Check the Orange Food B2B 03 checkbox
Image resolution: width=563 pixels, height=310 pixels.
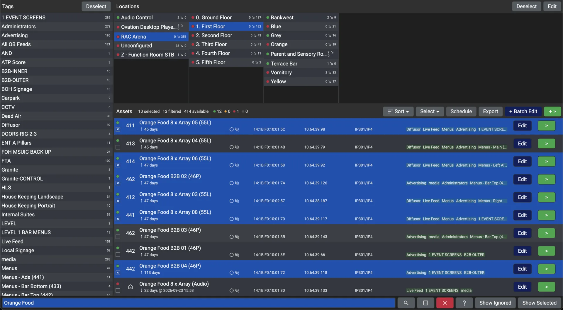(118, 237)
